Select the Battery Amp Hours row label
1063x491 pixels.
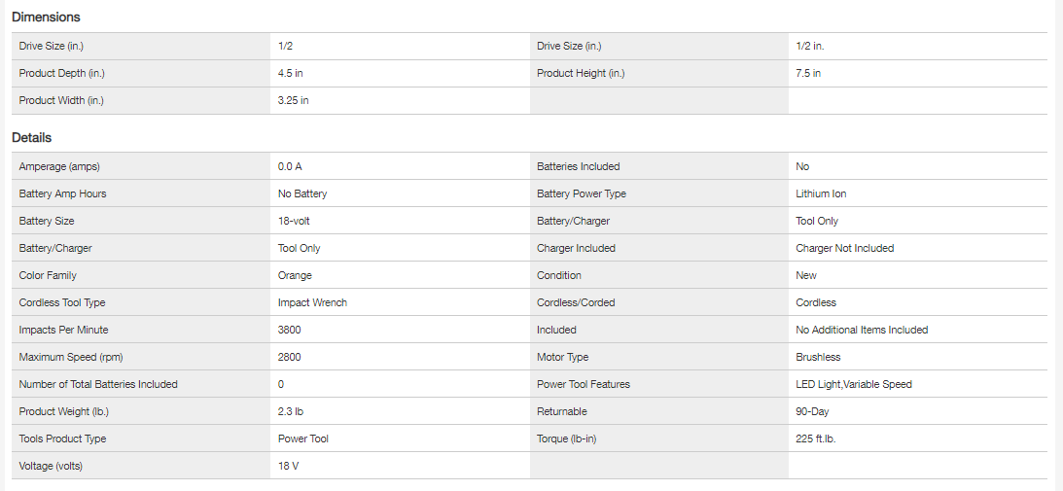62,193
